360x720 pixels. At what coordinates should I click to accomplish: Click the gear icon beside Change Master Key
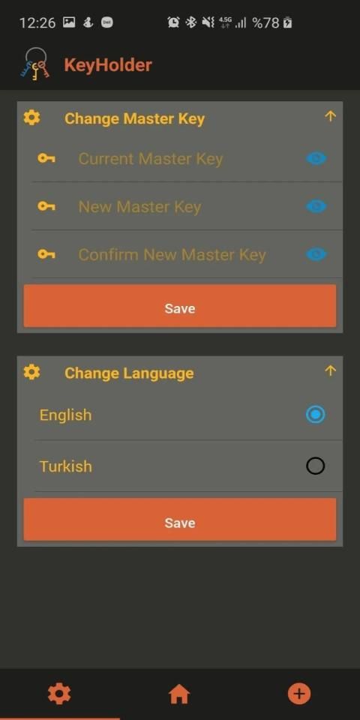coord(31,118)
